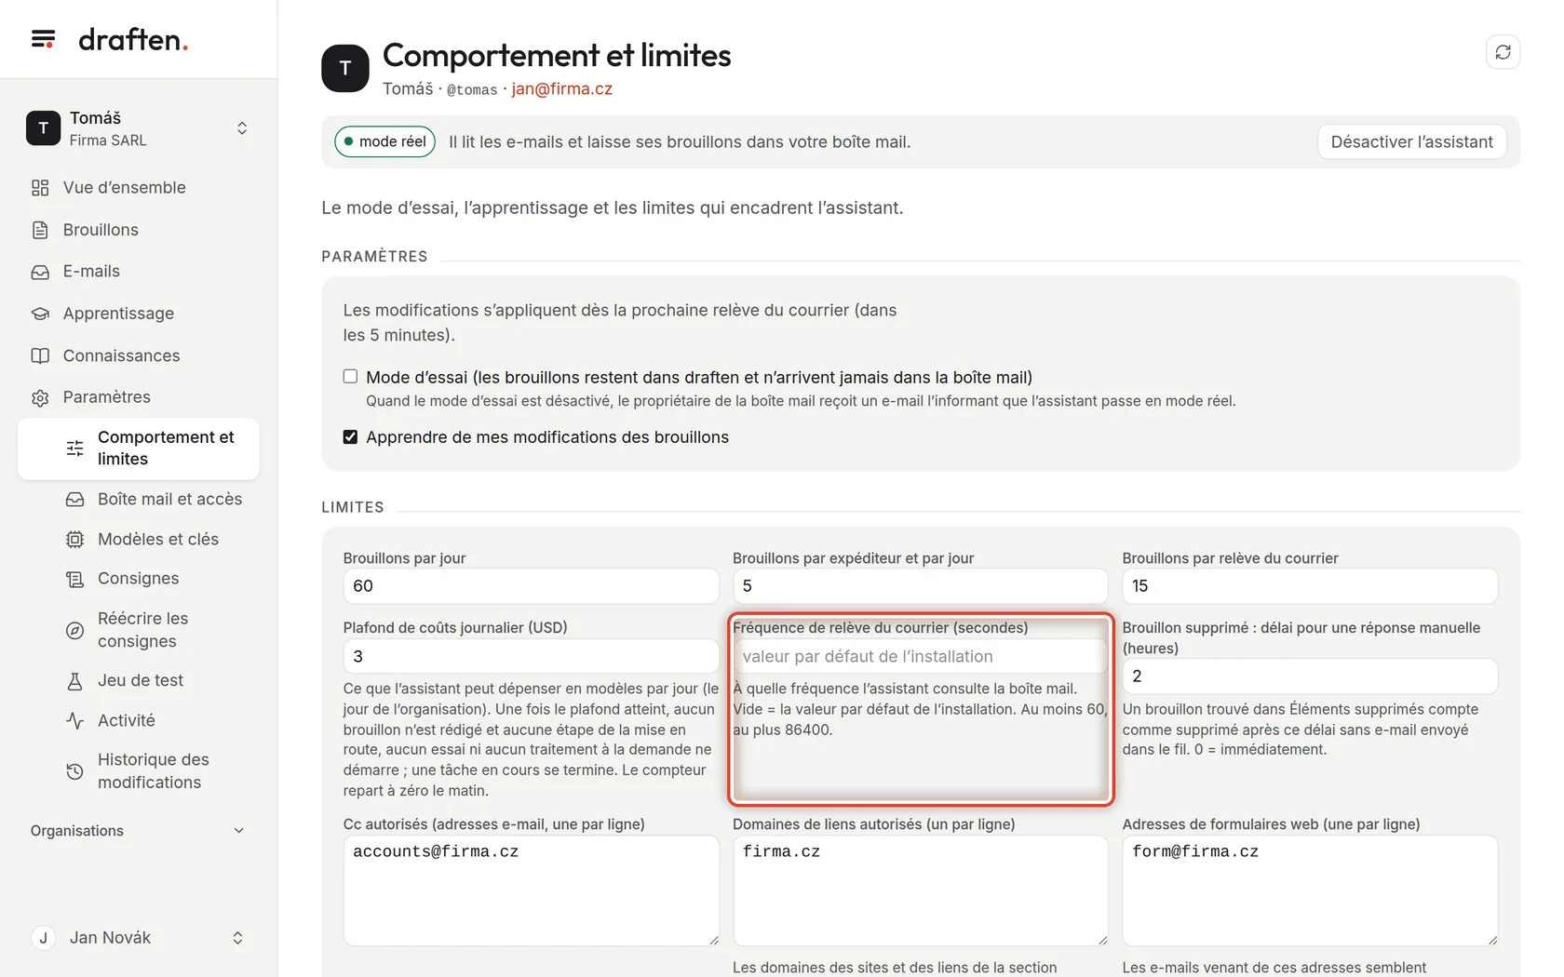
Task: Open the E-mails inbox icon
Action: pyautogui.click(x=40, y=272)
